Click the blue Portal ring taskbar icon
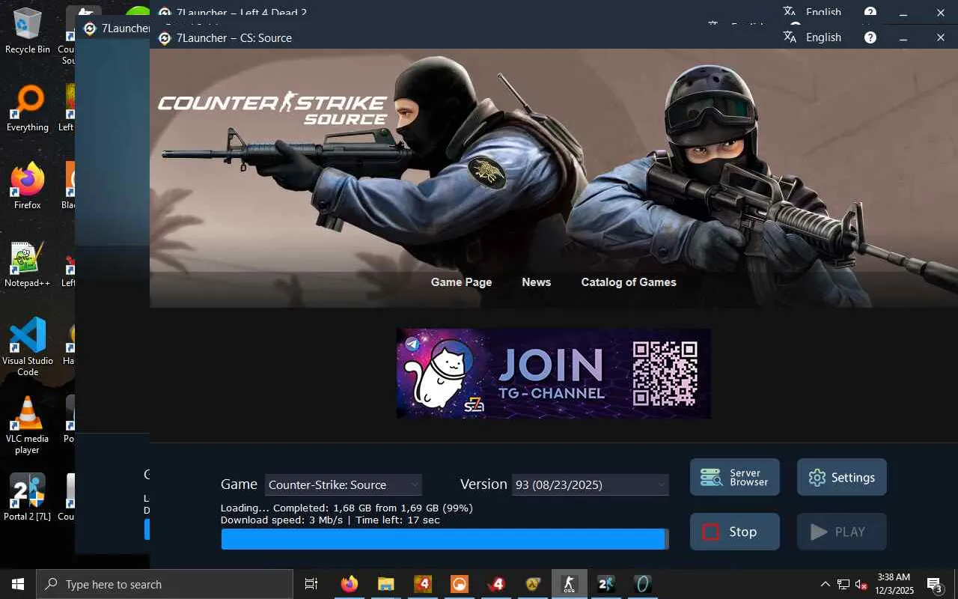 (x=643, y=584)
